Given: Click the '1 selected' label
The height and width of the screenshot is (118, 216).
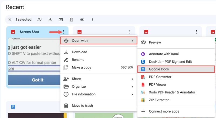Looking at the screenshot, I should pos(23,19).
